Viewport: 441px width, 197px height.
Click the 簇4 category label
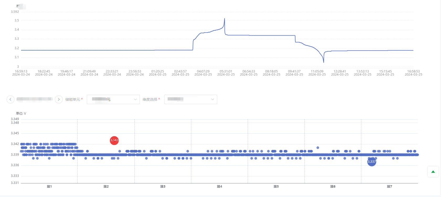219,187
